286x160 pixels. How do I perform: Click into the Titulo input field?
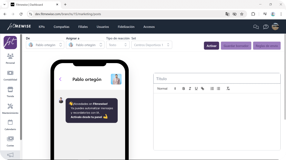pos(217,79)
